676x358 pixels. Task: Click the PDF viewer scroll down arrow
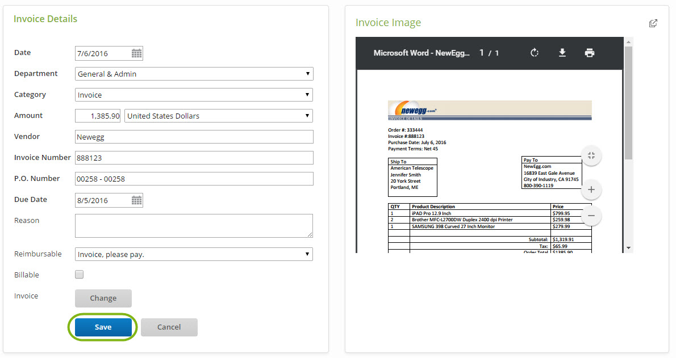629,248
